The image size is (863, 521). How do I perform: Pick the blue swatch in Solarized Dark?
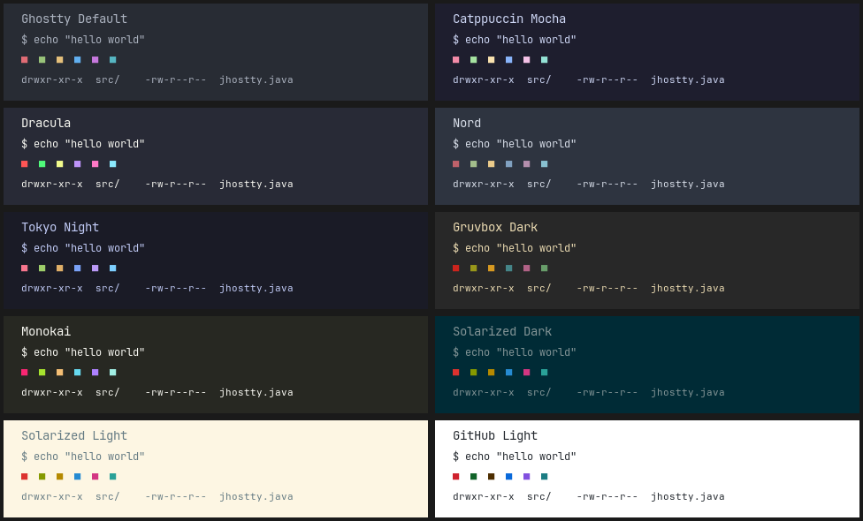(509, 372)
